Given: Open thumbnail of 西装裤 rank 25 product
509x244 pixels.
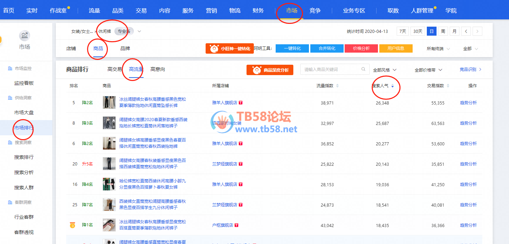Looking at the screenshot, I should pos(109,205).
